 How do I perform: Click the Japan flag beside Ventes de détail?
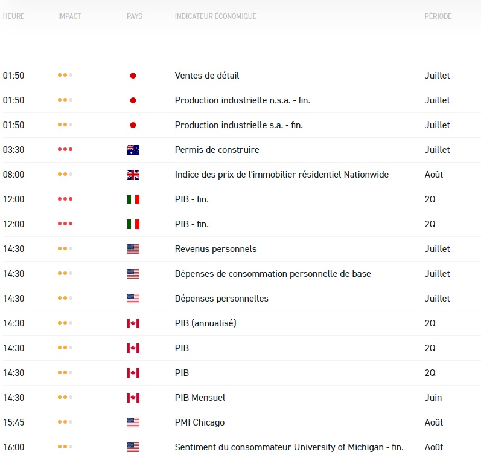click(133, 76)
